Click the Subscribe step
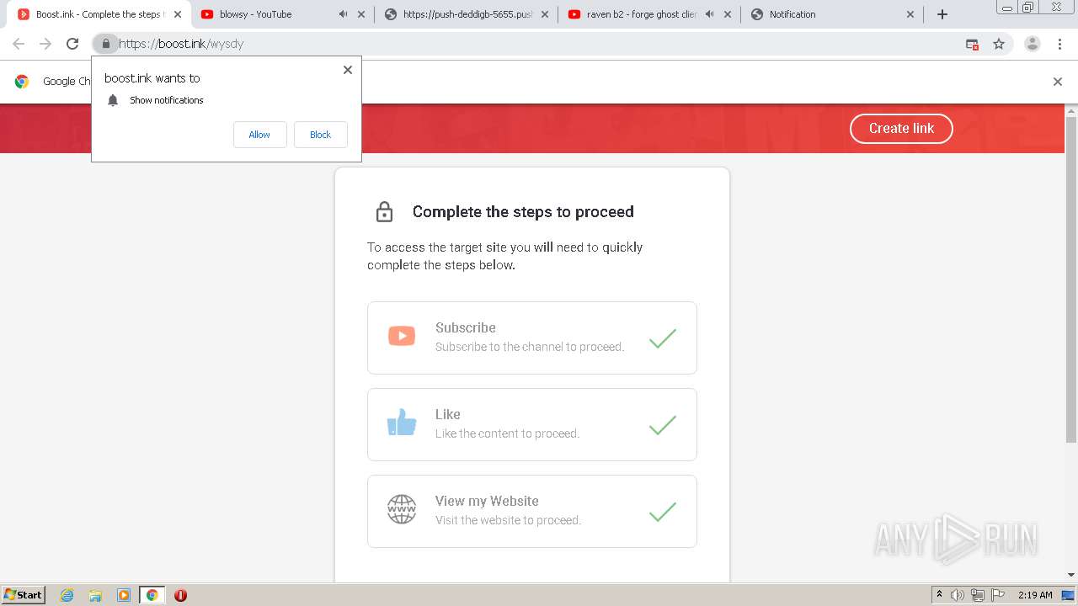1078x606 pixels. coord(532,338)
